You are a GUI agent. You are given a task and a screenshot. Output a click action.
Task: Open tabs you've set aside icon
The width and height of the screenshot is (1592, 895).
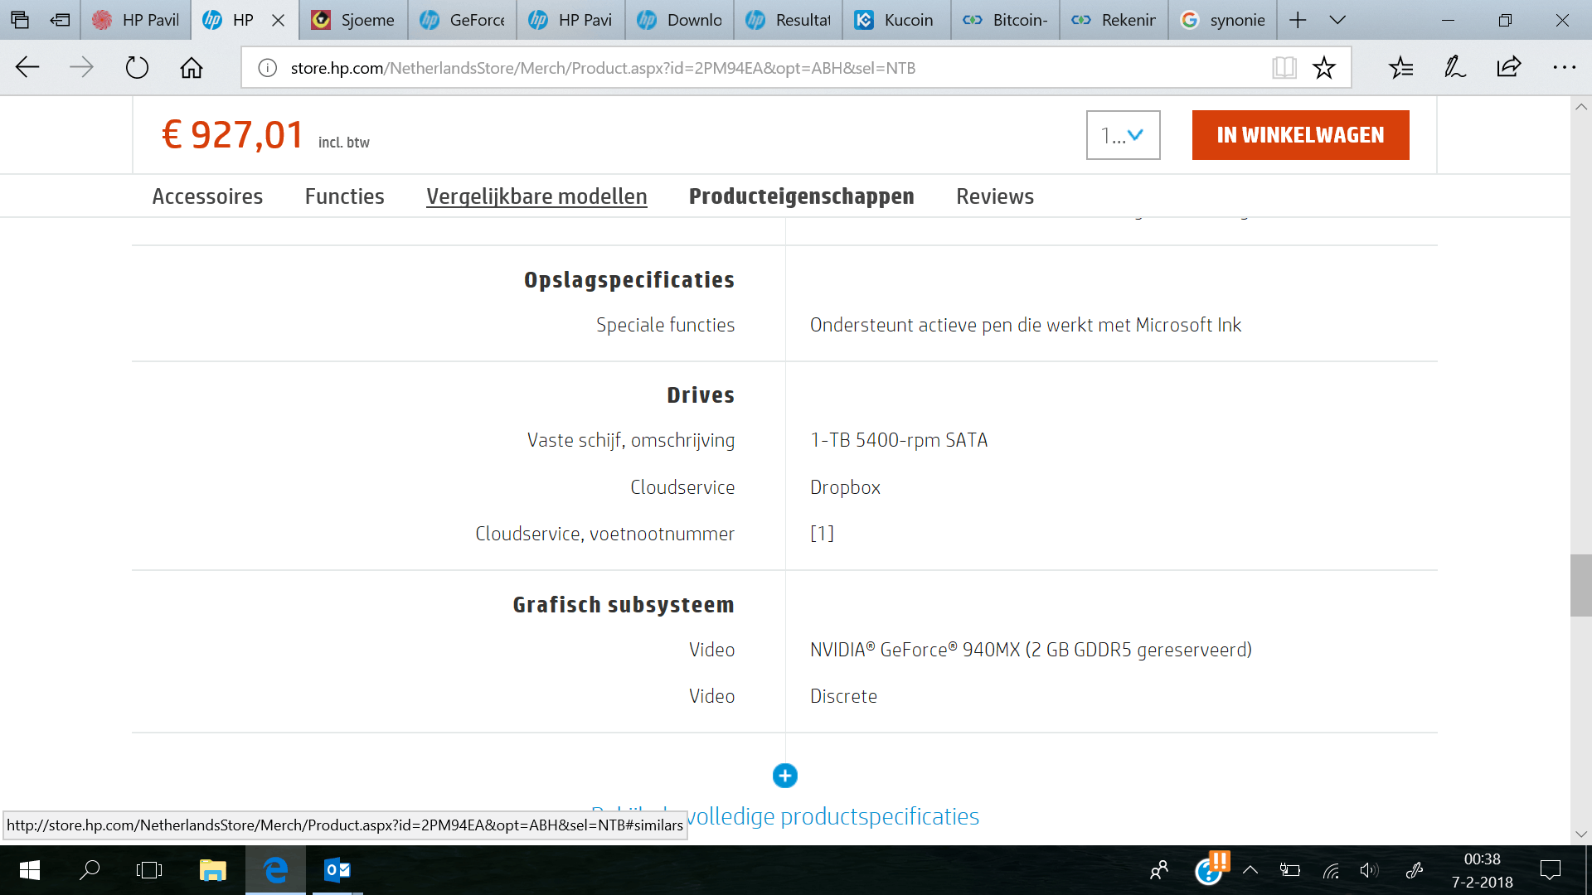[20, 20]
